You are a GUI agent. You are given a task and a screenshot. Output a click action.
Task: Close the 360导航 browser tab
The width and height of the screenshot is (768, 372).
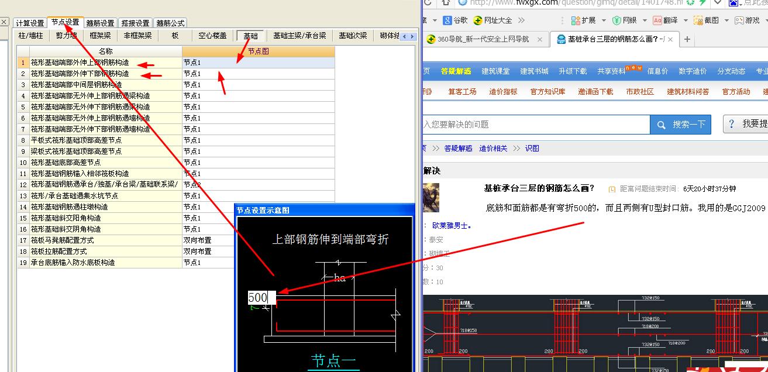[x=540, y=40]
